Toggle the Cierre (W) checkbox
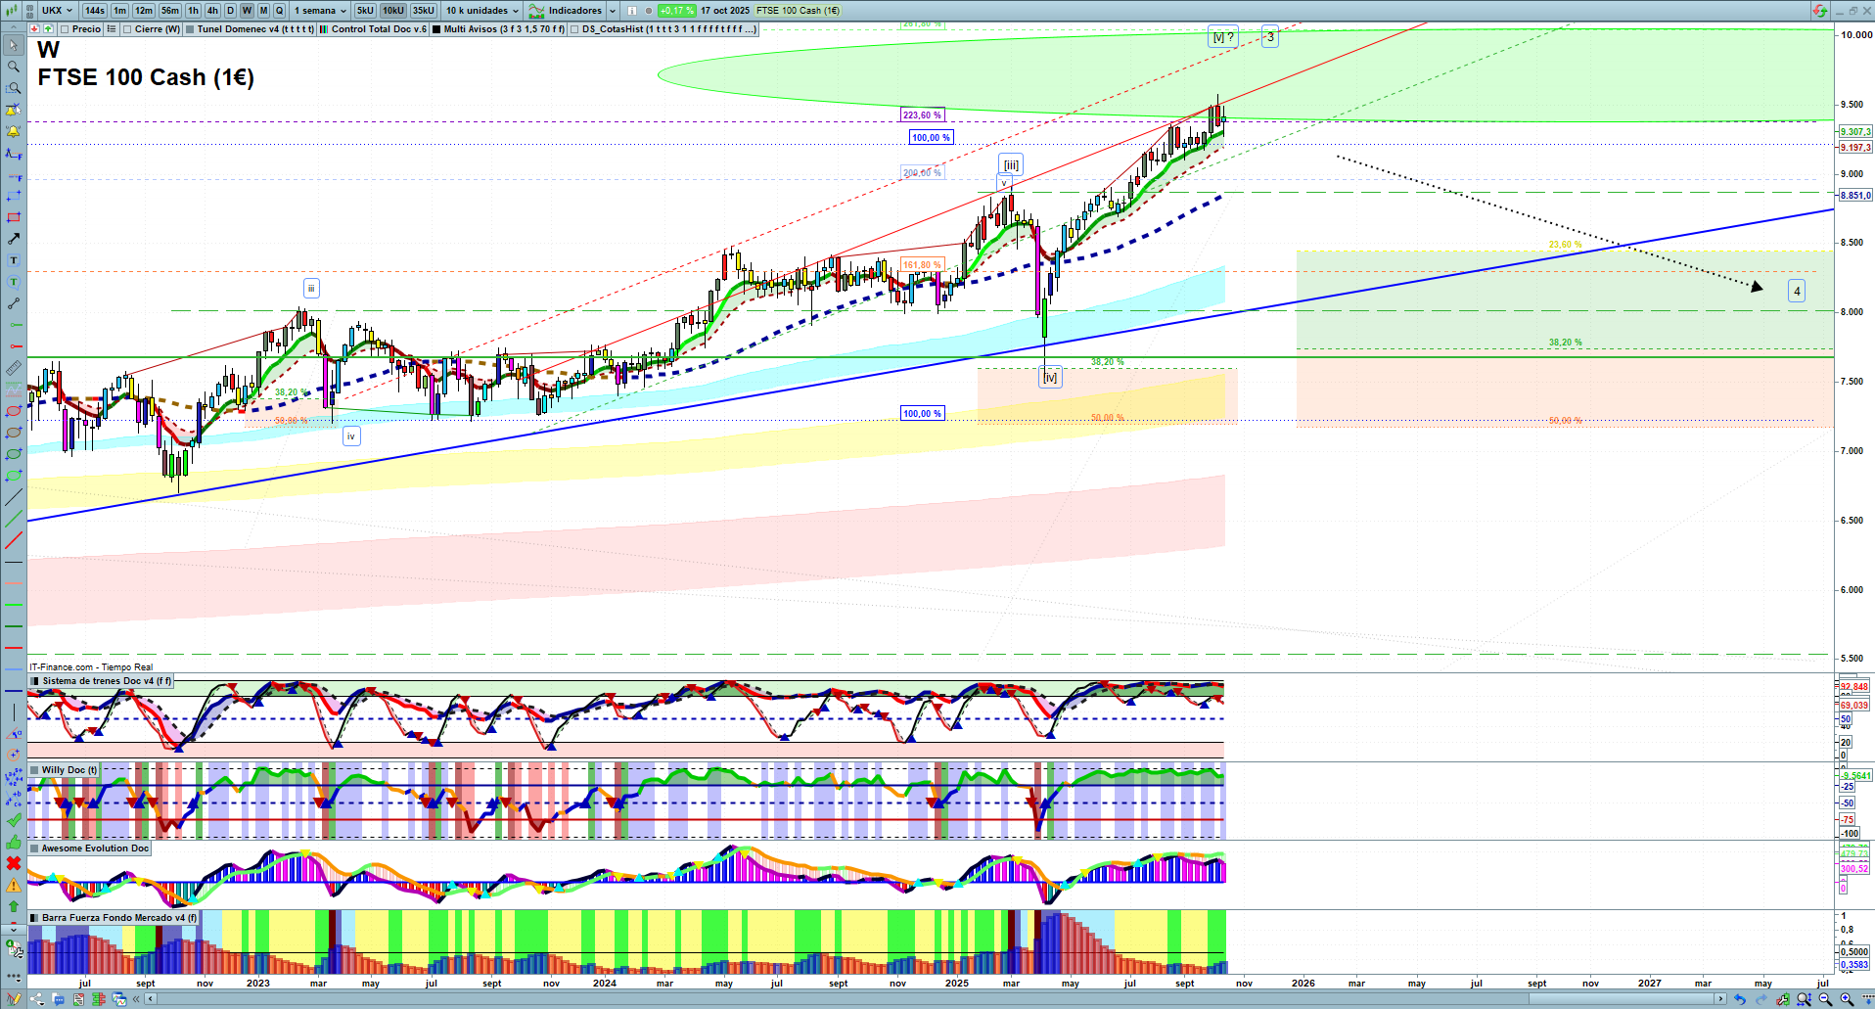 click(x=127, y=29)
